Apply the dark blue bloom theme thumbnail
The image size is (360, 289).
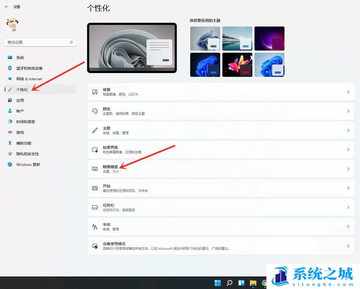(x=205, y=65)
